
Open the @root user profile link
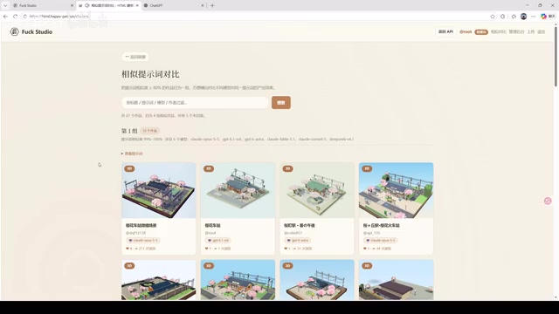click(466, 31)
